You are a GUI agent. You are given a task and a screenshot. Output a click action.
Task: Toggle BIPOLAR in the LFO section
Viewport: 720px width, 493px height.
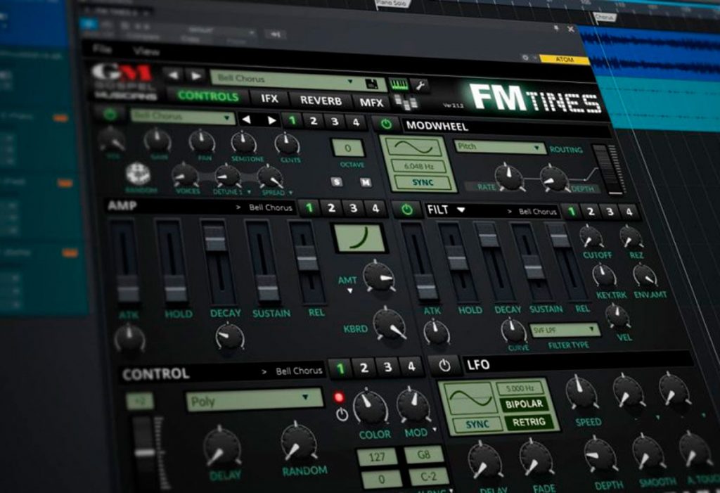point(523,404)
